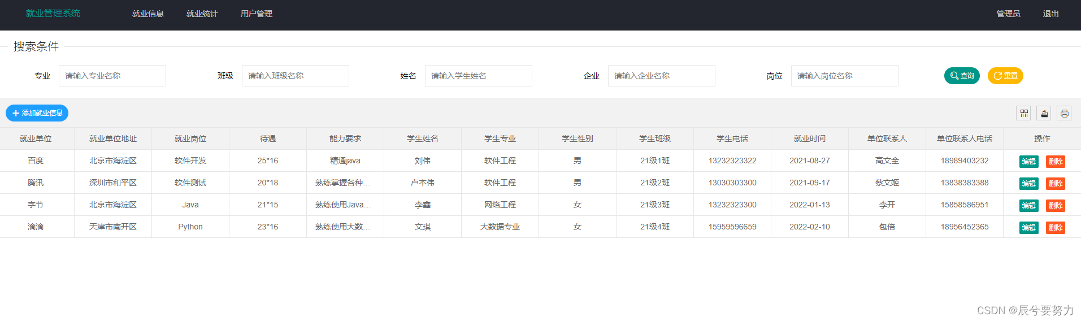
Task: Click the 天津市南开区 address cell
Action: coord(113,227)
